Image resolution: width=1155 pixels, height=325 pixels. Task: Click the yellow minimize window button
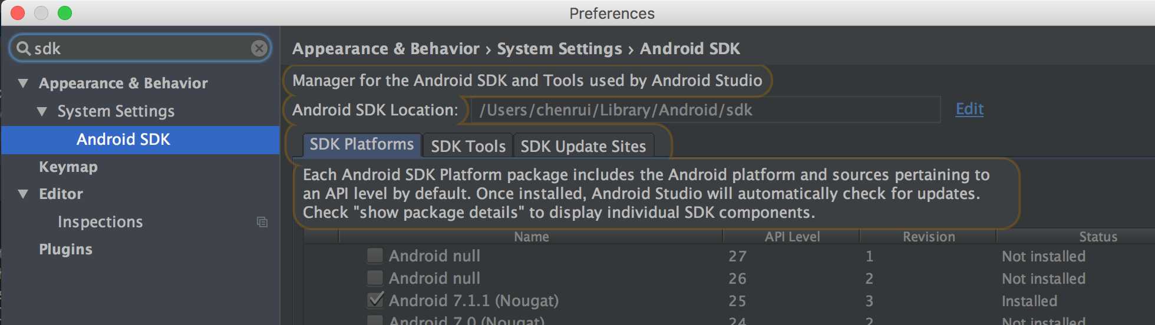(x=41, y=13)
